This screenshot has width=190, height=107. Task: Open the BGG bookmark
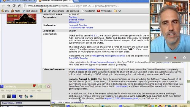click(x=5, y=11)
